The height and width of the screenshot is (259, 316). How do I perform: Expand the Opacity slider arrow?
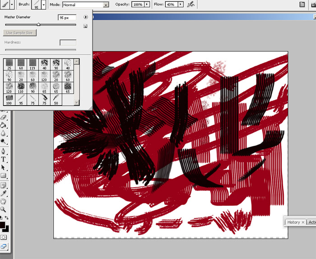tap(148, 5)
